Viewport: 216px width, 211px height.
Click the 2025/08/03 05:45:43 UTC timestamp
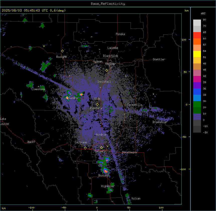[25, 11]
